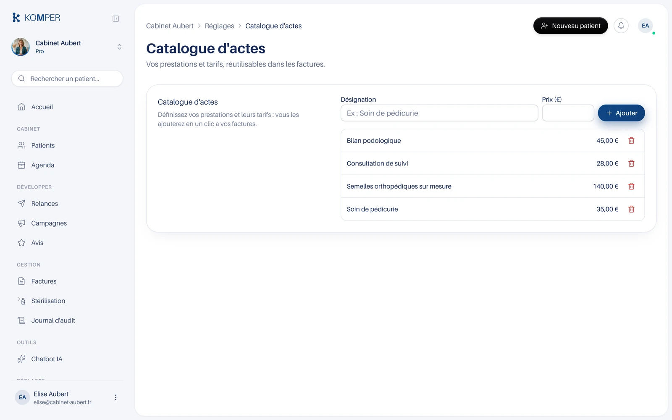The image size is (672, 420).
Task: Focus the Prix (€) input field
Action: click(568, 113)
